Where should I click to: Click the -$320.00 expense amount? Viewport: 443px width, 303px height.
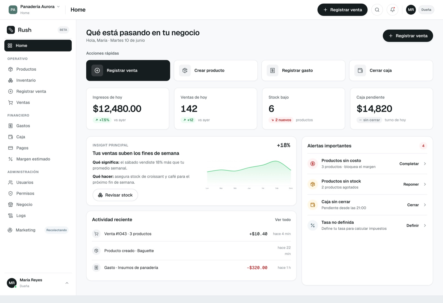(x=257, y=268)
